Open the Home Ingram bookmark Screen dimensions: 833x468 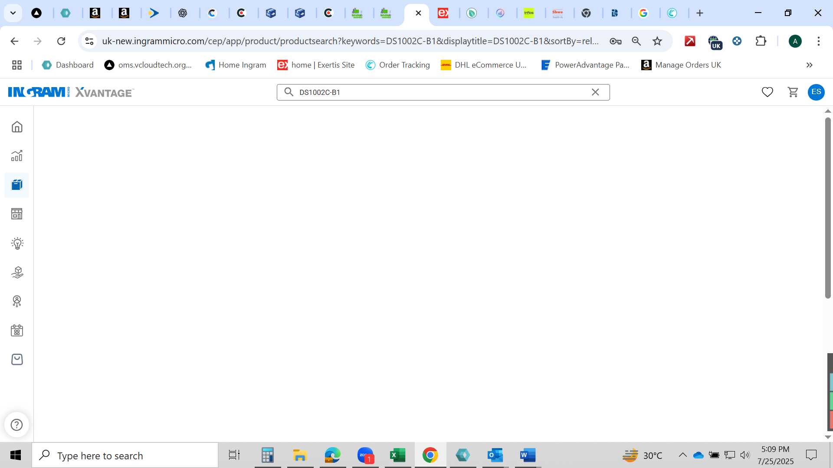pyautogui.click(x=236, y=65)
